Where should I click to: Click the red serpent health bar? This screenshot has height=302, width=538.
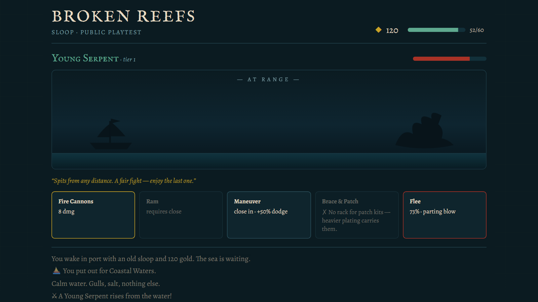450,59
